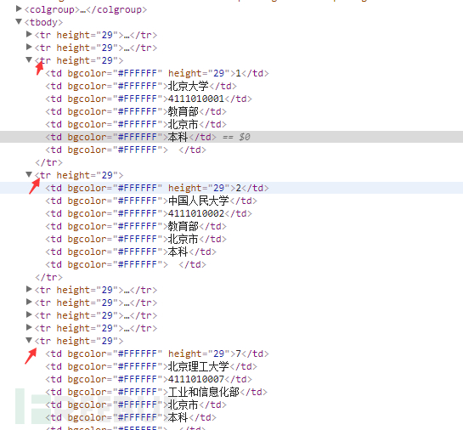Screen dimensions: 463x430
Task: Expand the collapsed colgroup element
Action: 19,8
